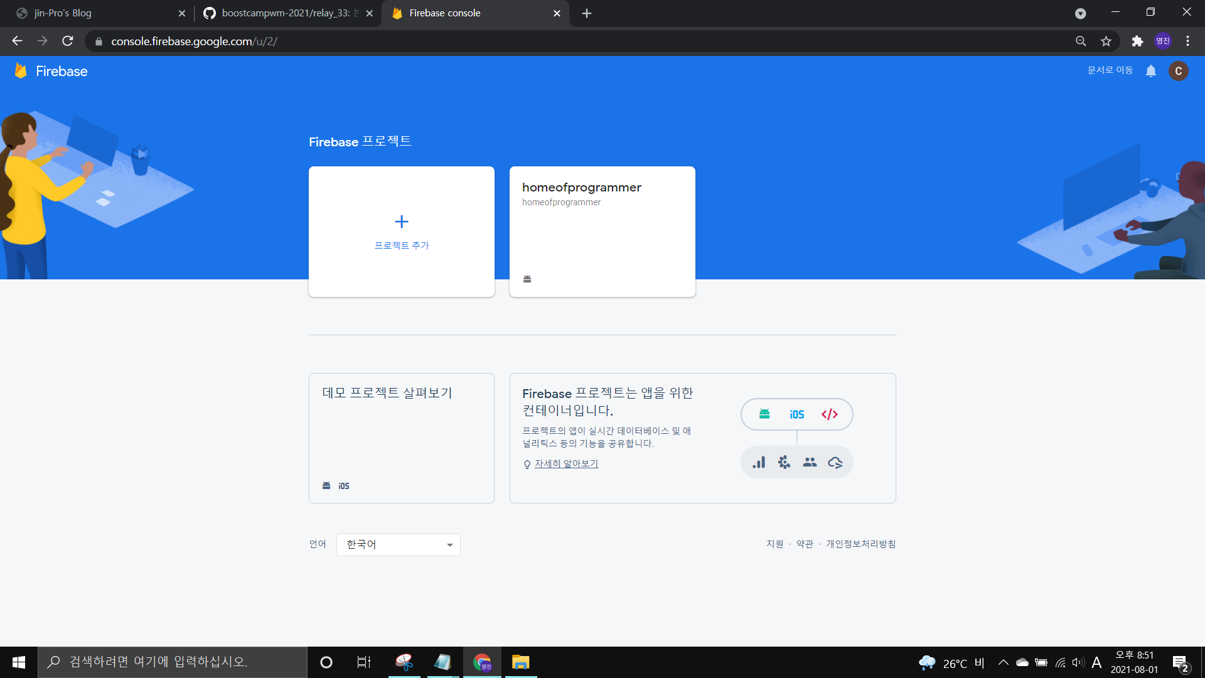
Task: Open the account avatar C menu
Action: click(x=1179, y=71)
